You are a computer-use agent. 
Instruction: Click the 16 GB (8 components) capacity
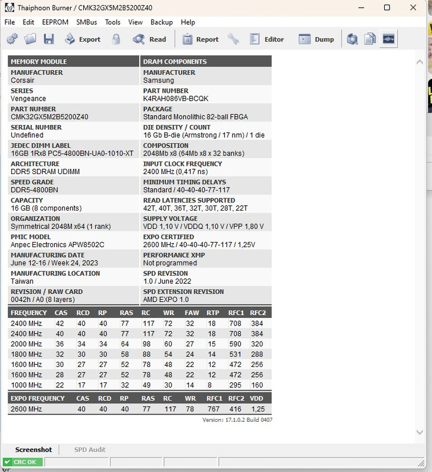[x=46, y=208]
